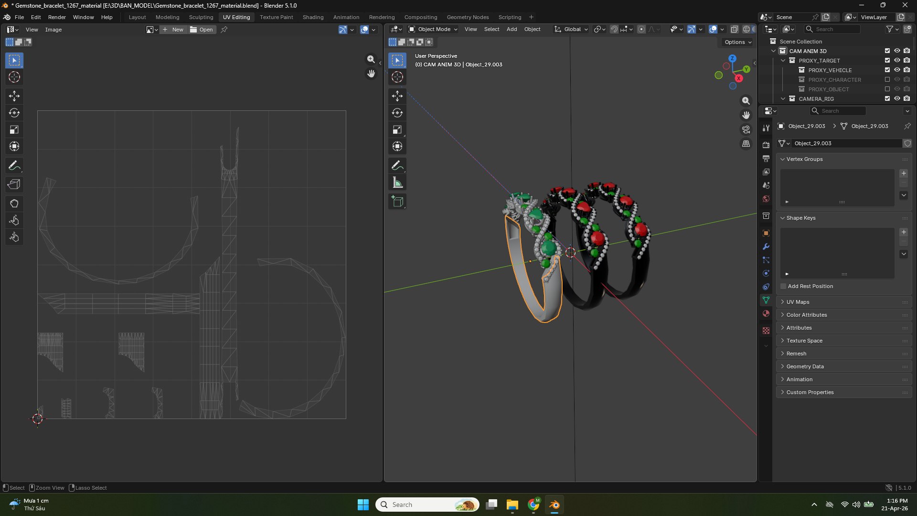Toggle camera view icon in 3D viewport
Screen dimensions: 917x516
(746, 129)
